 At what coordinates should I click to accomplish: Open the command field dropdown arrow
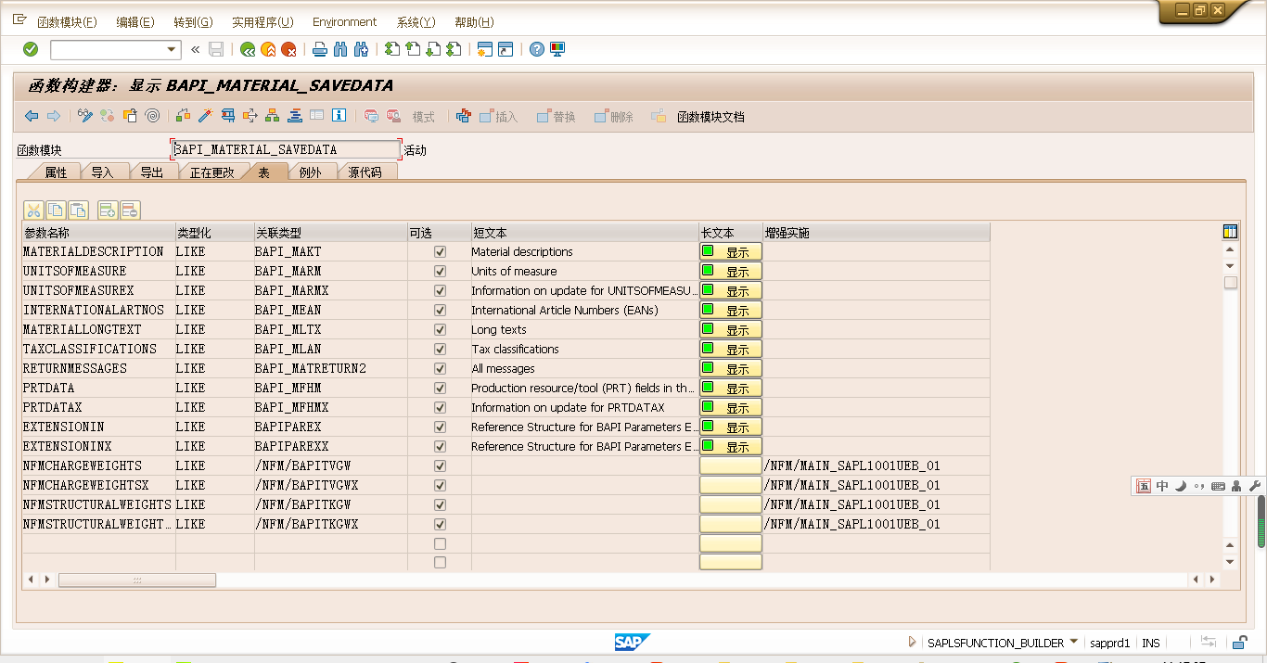(171, 48)
